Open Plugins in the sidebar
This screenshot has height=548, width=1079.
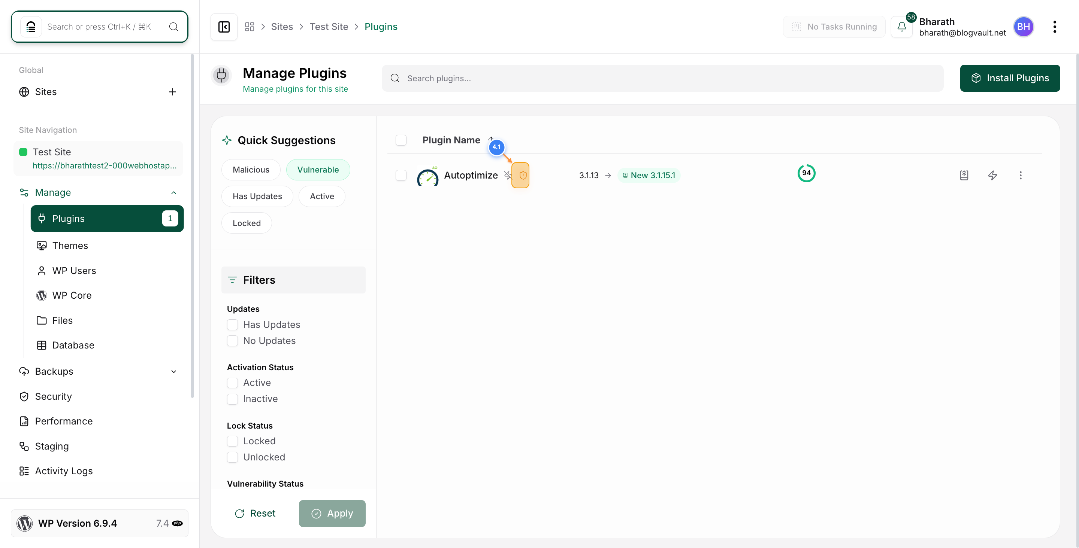pos(107,219)
